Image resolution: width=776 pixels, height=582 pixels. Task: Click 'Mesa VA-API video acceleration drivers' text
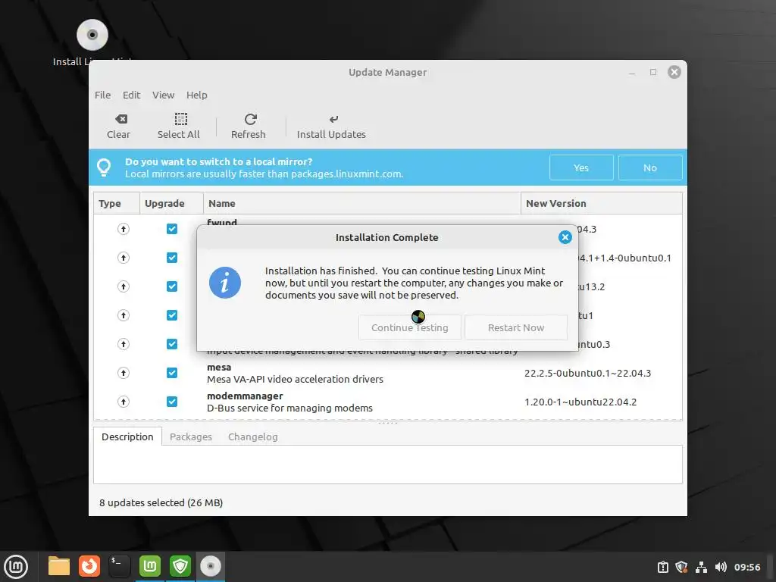tap(295, 380)
